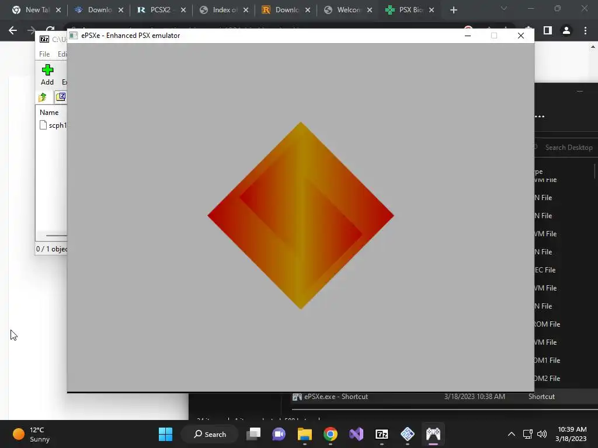This screenshot has width=598, height=448.
Task: Open the volume tray icon
Action: [541, 434]
